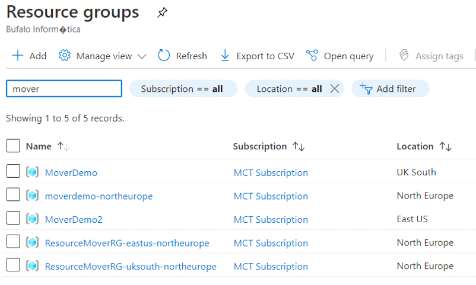Open ResourceMoverRG-eastus-northeurope resource group
Viewport: 476px width, 285px height.
click(127, 243)
